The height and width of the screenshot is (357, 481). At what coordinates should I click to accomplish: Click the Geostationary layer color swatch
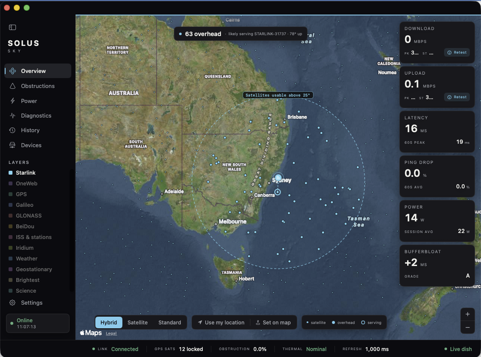click(x=10, y=269)
